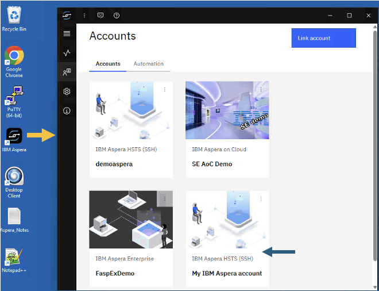The image size is (379, 291).
Task: Click the Link account button
Action: pos(324,38)
